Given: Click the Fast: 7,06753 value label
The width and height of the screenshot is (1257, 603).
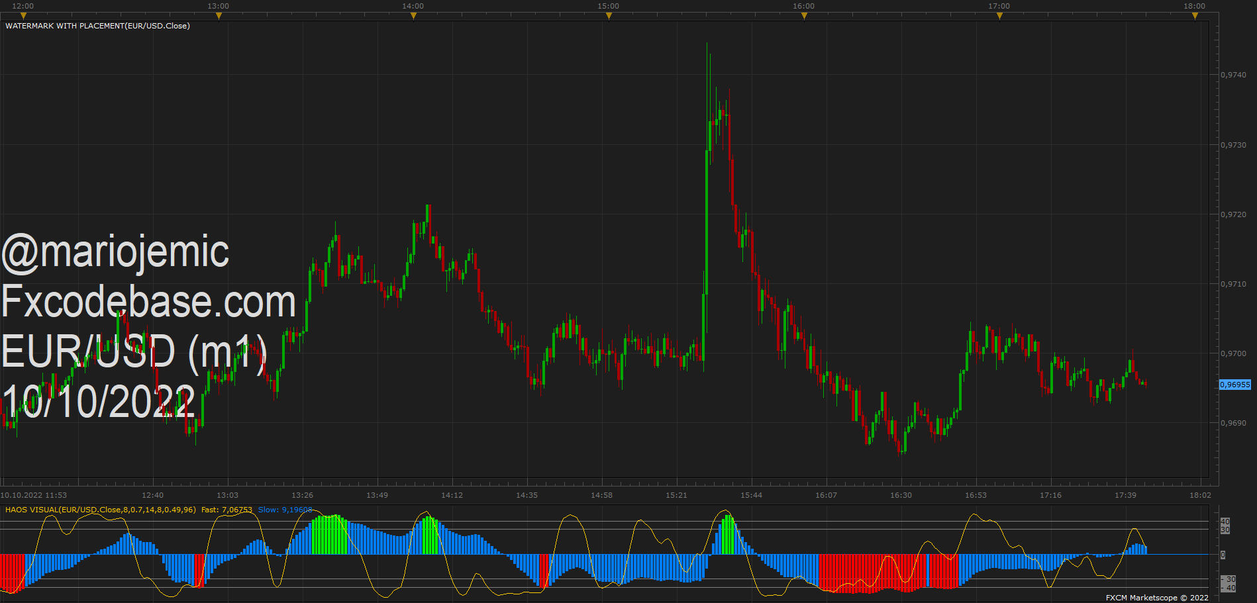Looking at the screenshot, I should coord(226,510).
